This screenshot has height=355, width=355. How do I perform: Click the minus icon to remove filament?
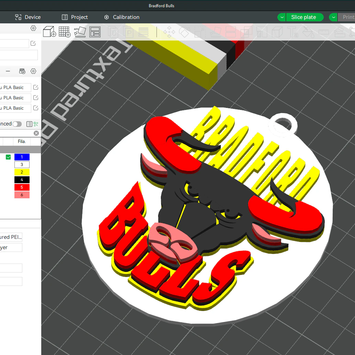[x=8, y=71]
